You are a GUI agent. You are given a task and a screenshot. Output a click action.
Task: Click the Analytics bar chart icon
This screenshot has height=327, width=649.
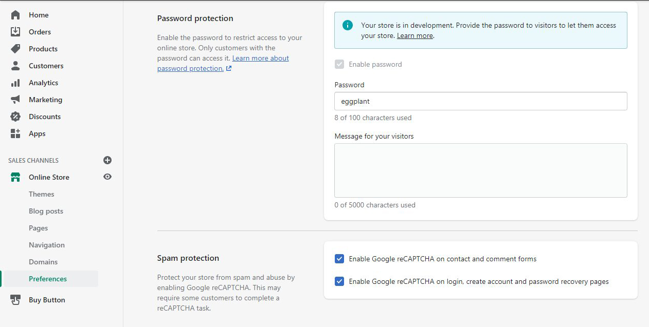click(15, 83)
